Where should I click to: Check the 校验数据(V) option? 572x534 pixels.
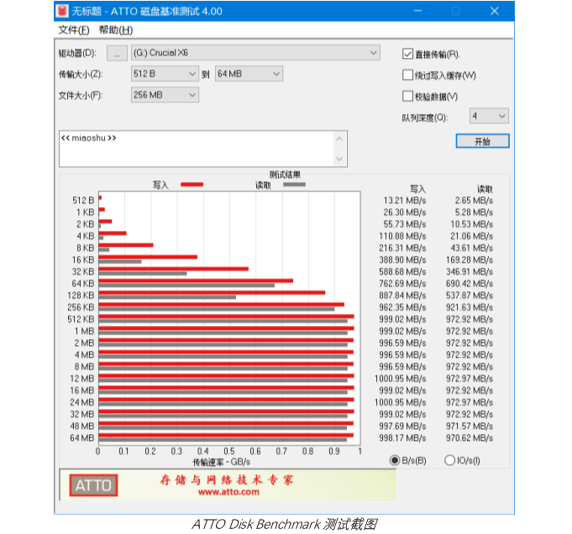(x=407, y=96)
